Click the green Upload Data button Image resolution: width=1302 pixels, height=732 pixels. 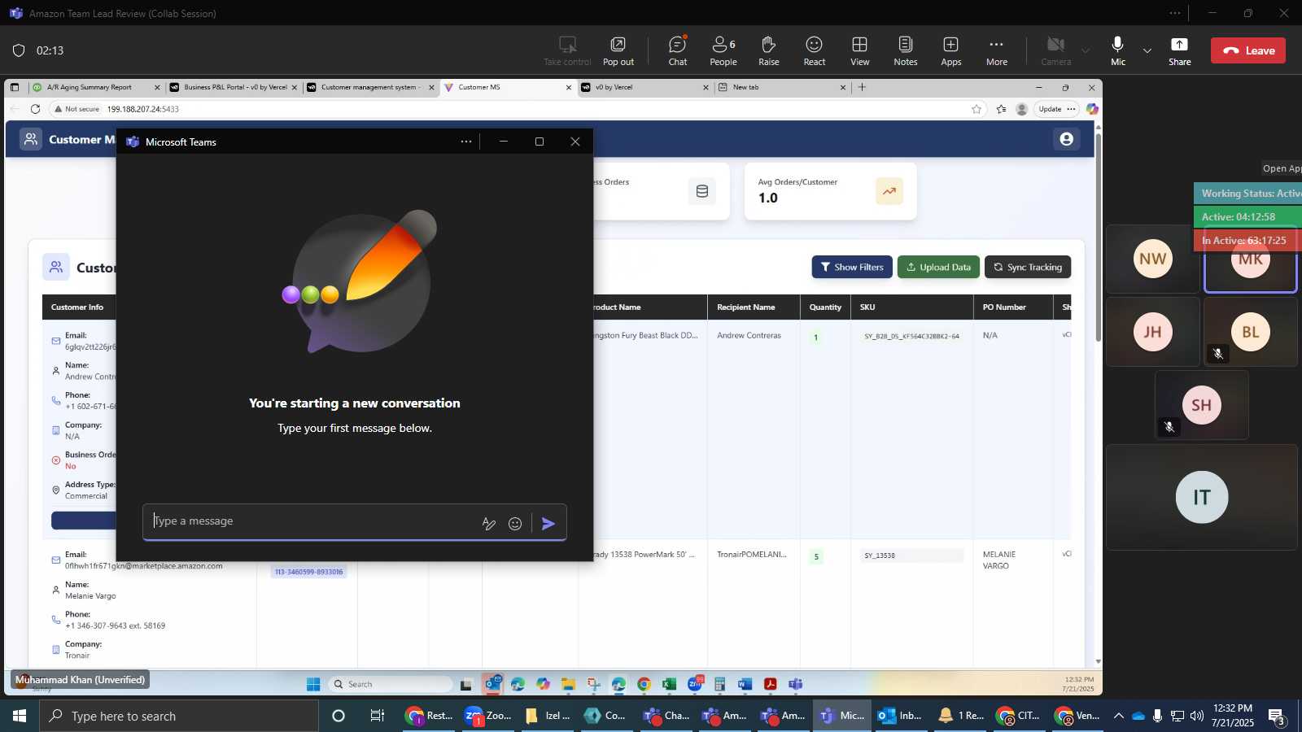[938, 267]
